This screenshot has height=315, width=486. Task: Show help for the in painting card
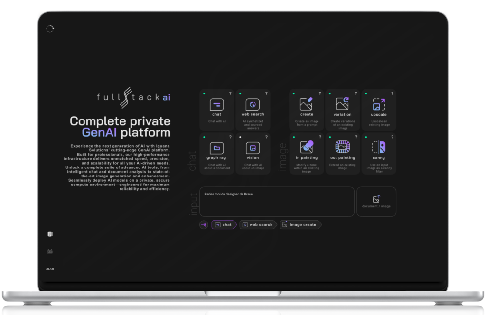pos(320,137)
